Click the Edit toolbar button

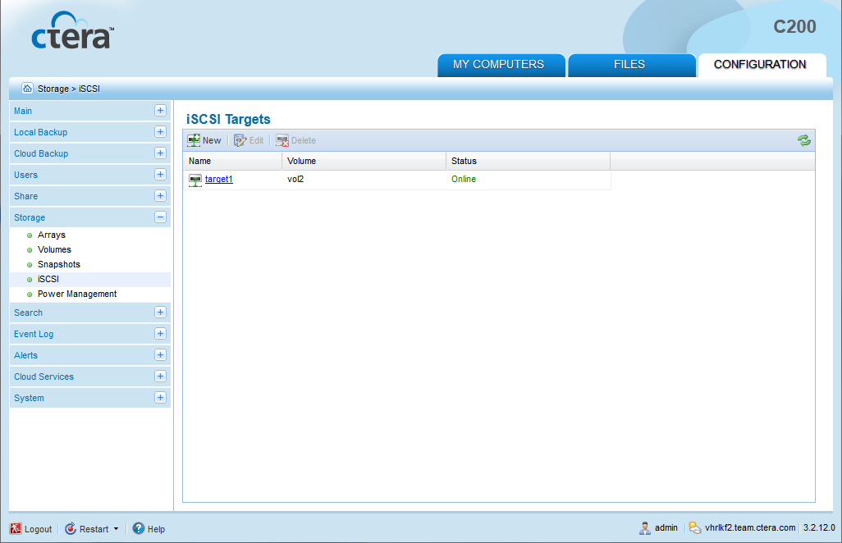pyautogui.click(x=249, y=140)
